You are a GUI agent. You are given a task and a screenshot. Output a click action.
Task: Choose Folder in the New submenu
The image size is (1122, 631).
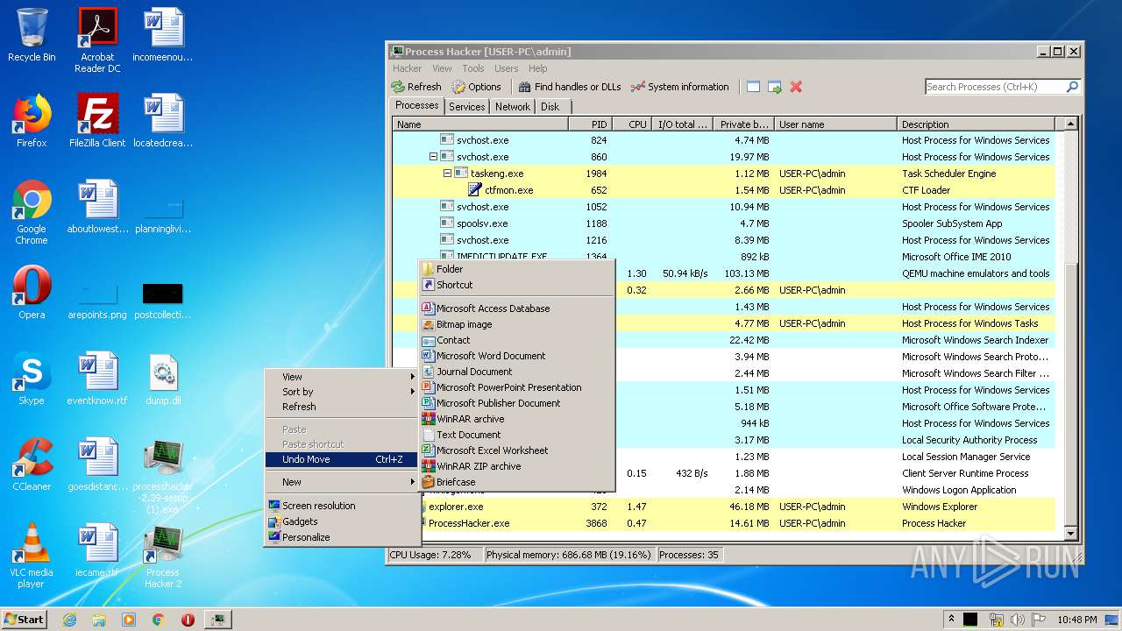[x=516, y=269]
